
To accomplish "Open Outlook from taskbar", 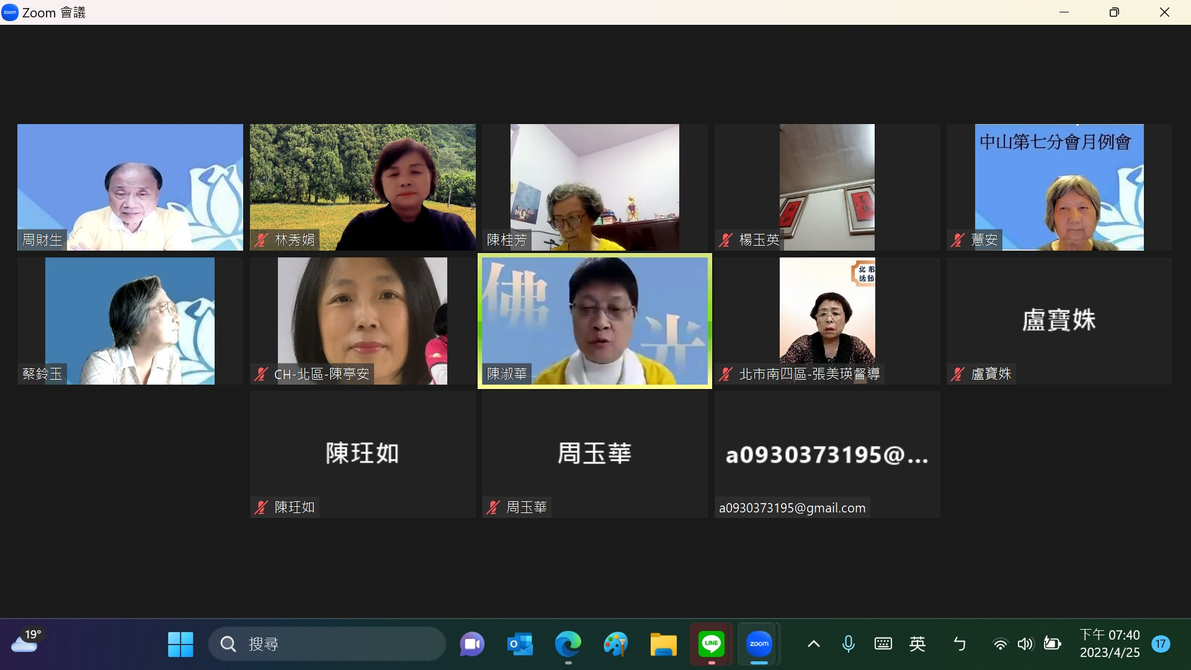I will [x=520, y=644].
